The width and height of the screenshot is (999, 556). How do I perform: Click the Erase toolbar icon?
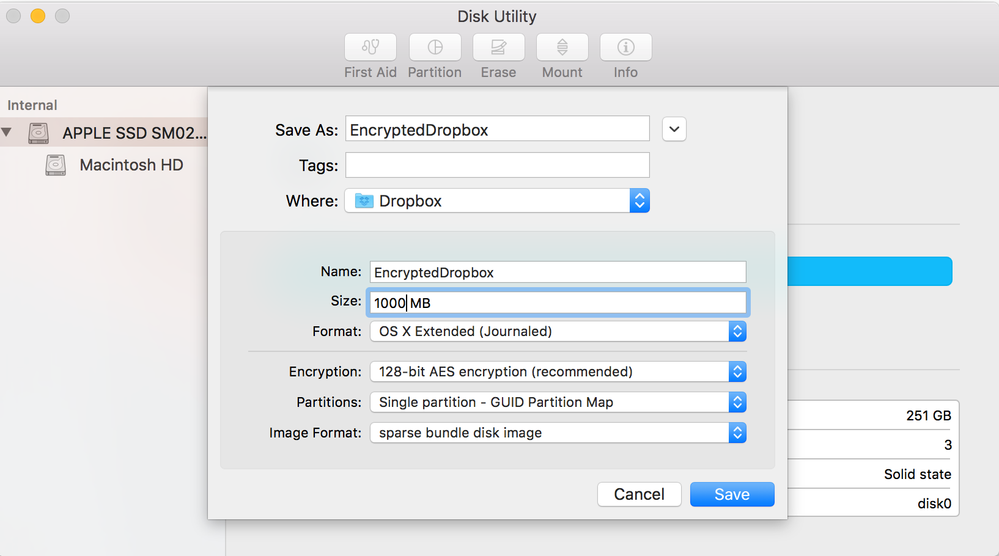tap(498, 47)
